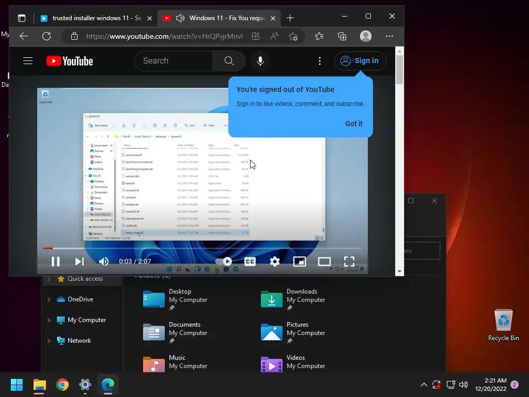Viewport: 529px width, 397px height.
Task: Enter full screen video mode
Action: pos(349,261)
